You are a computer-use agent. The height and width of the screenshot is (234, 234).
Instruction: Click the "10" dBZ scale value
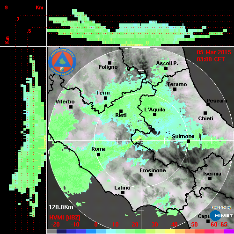[x=116, y=225]
